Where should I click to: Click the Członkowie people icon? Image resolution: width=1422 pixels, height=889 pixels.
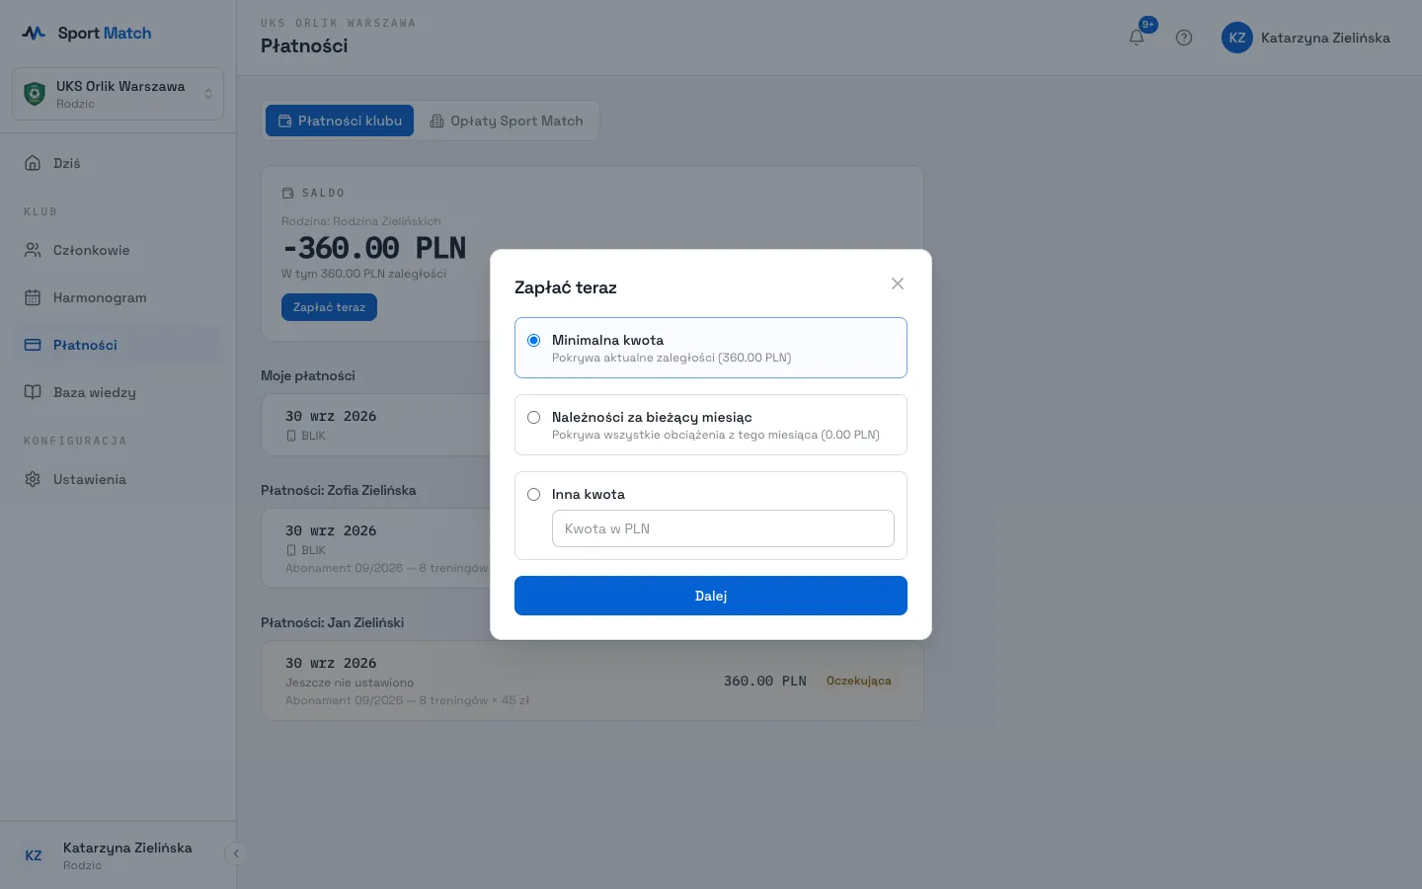(33, 250)
